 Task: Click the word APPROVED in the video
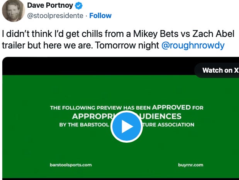pyautogui.click(x=171, y=107)
